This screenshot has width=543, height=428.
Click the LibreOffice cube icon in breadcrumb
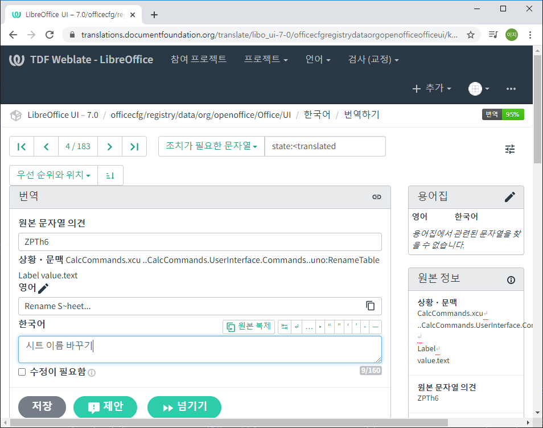[15, 115]
